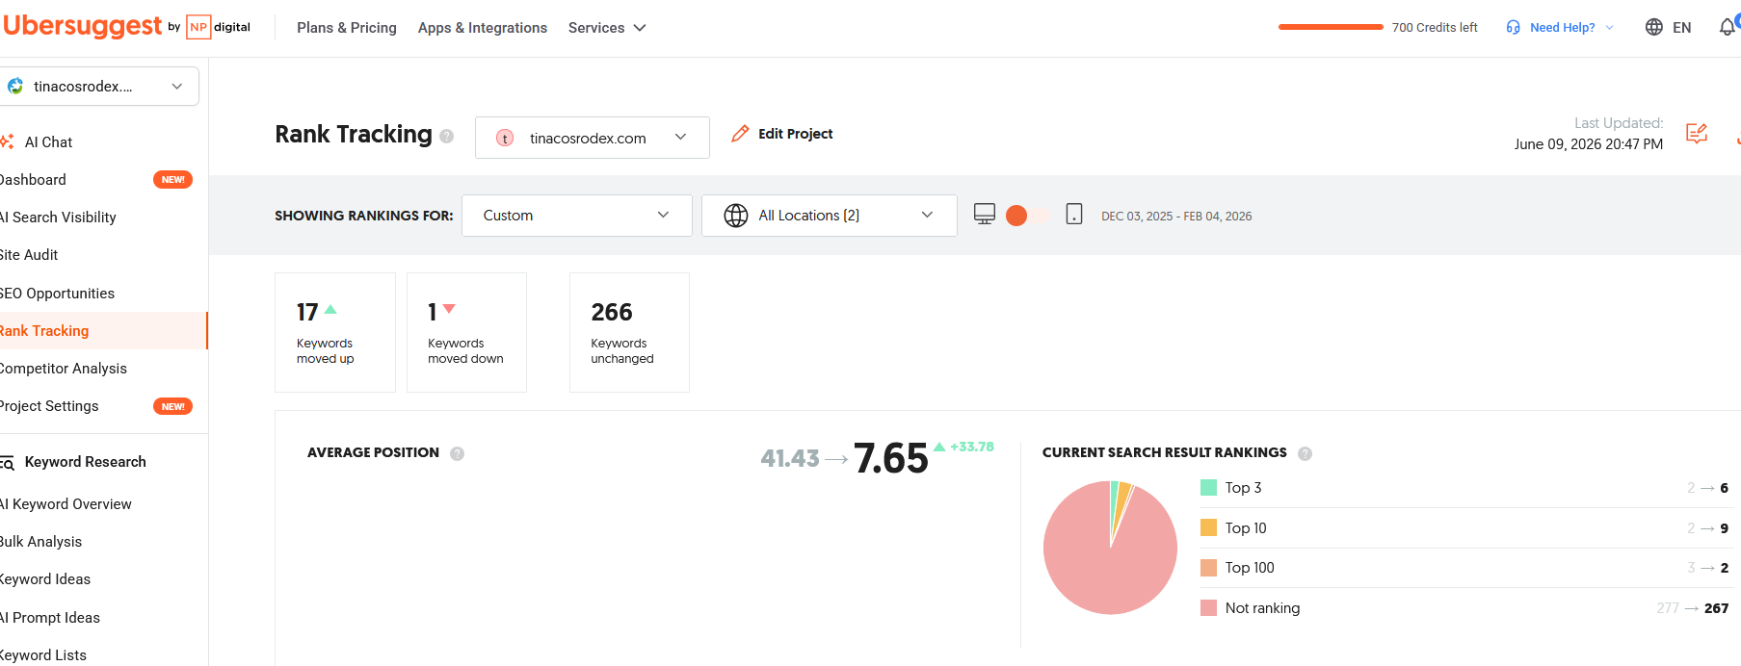Image resolution: width=1741 pixels, height=666 pixels.
Task: Click the Keyword Research search icon
Action: 7,463
